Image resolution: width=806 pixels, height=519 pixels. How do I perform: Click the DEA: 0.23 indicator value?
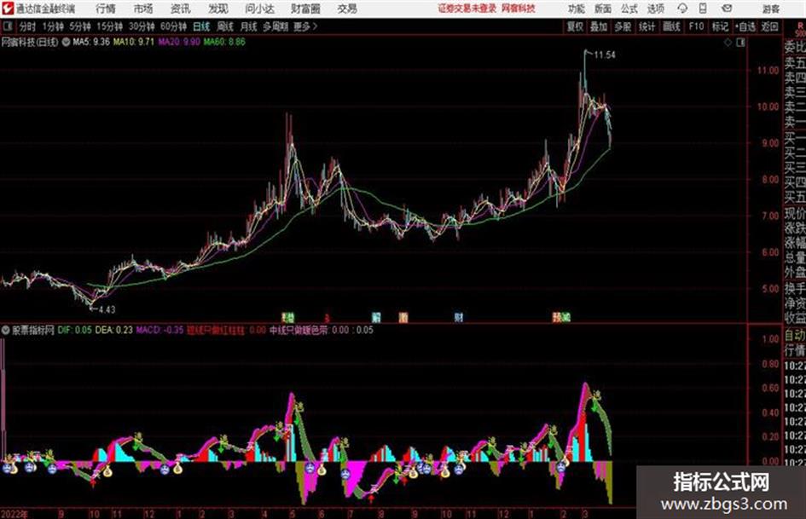pos(113,330)
